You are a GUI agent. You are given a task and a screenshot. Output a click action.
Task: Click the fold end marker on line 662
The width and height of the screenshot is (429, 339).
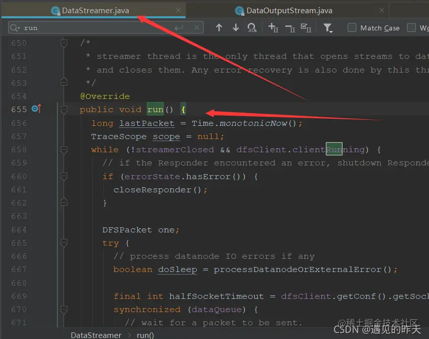tap(64, 202)
